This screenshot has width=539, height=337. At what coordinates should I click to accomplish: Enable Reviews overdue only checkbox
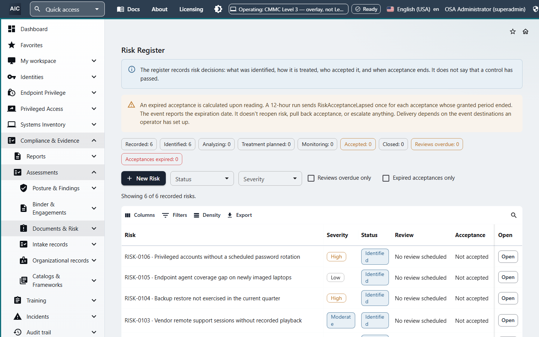point(311,178)
